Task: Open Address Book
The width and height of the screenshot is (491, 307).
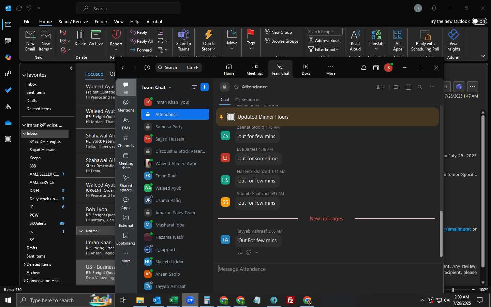Action: (324, 41)
